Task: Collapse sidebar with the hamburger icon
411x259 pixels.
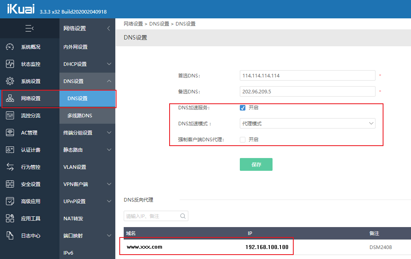Action: (x=30, y=28)
